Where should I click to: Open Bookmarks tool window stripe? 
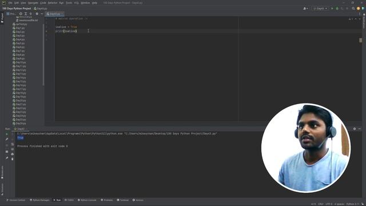[2, 172]
